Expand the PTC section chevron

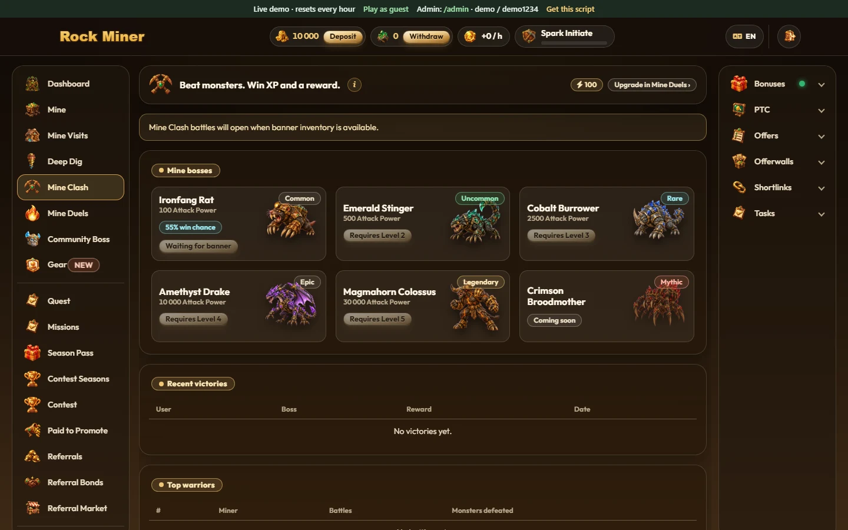click(821, 110)
